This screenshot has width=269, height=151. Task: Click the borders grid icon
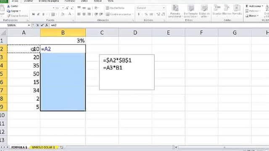point(53,14)
